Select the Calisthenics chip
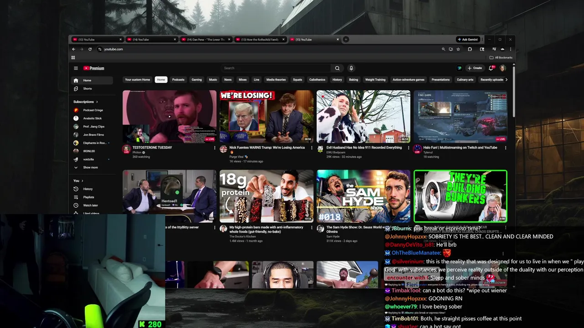Image resolution: width=584 pixels, height=328 pixels. click(x=317, y=80)
